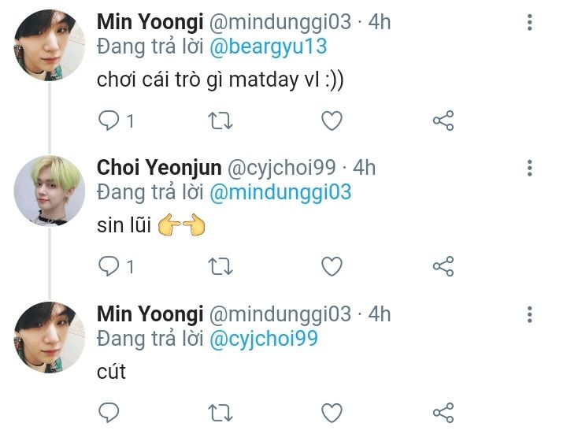Like Min Yoongi's "chơi cái trò" tweet

click(x=332, y=121)
